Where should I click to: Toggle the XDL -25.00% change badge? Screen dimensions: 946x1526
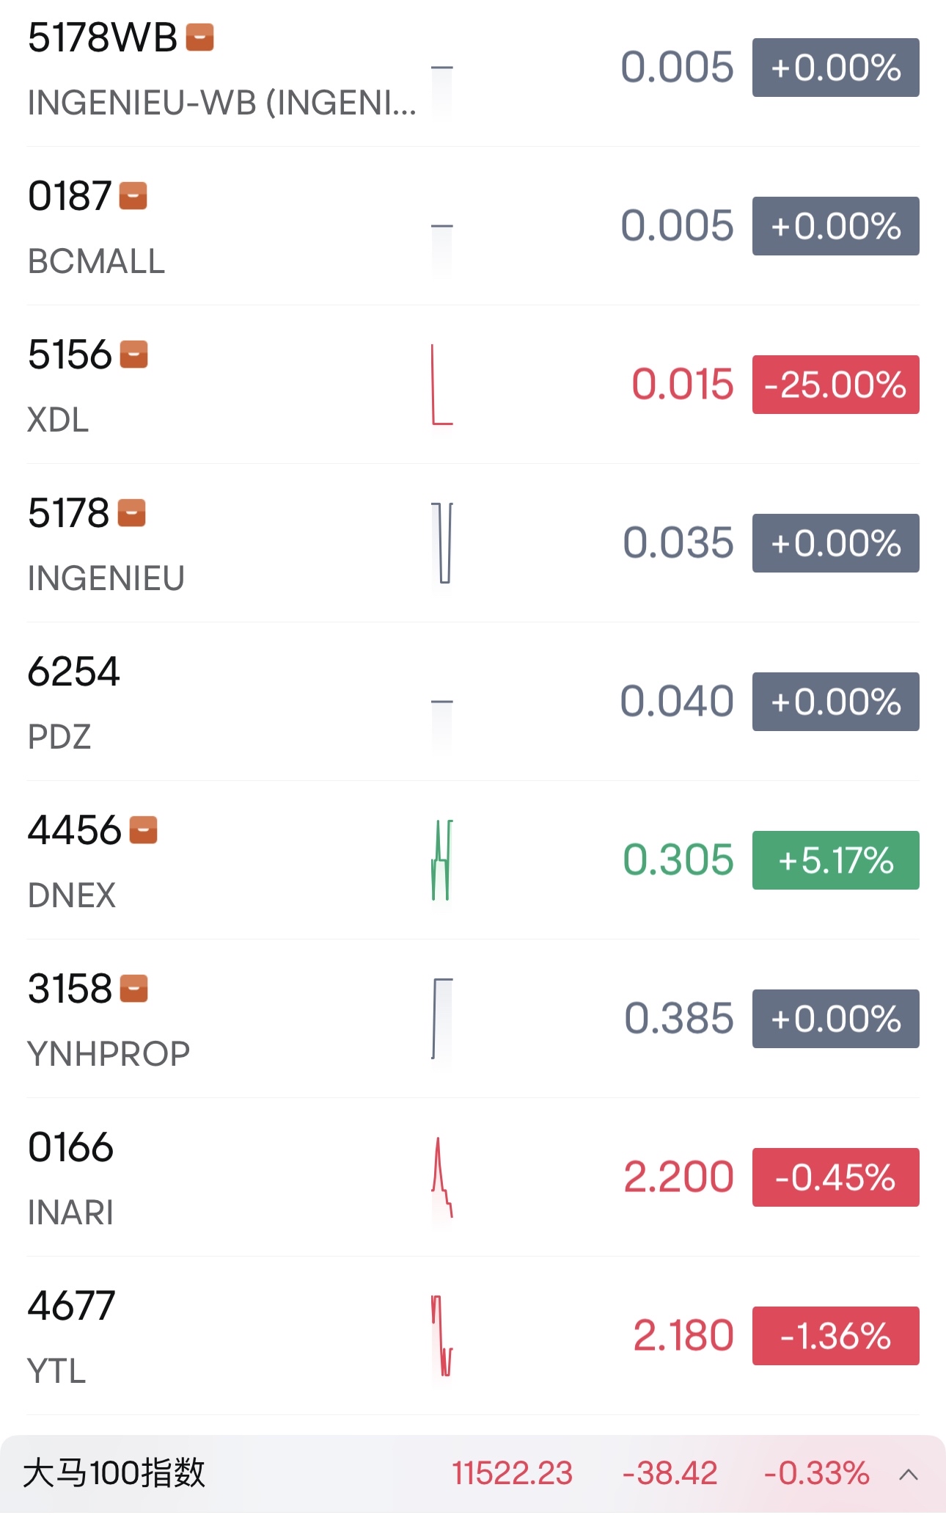point(835,385)
